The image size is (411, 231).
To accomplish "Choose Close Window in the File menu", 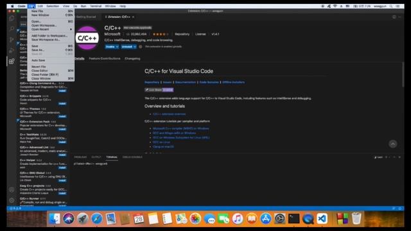I will click(x=51, y=78).
